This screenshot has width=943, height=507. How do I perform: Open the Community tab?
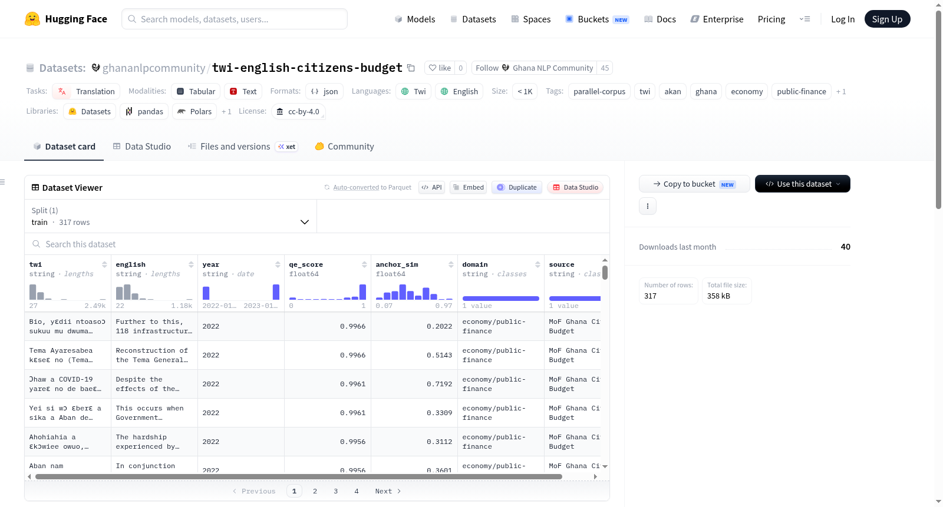point(344,147)
